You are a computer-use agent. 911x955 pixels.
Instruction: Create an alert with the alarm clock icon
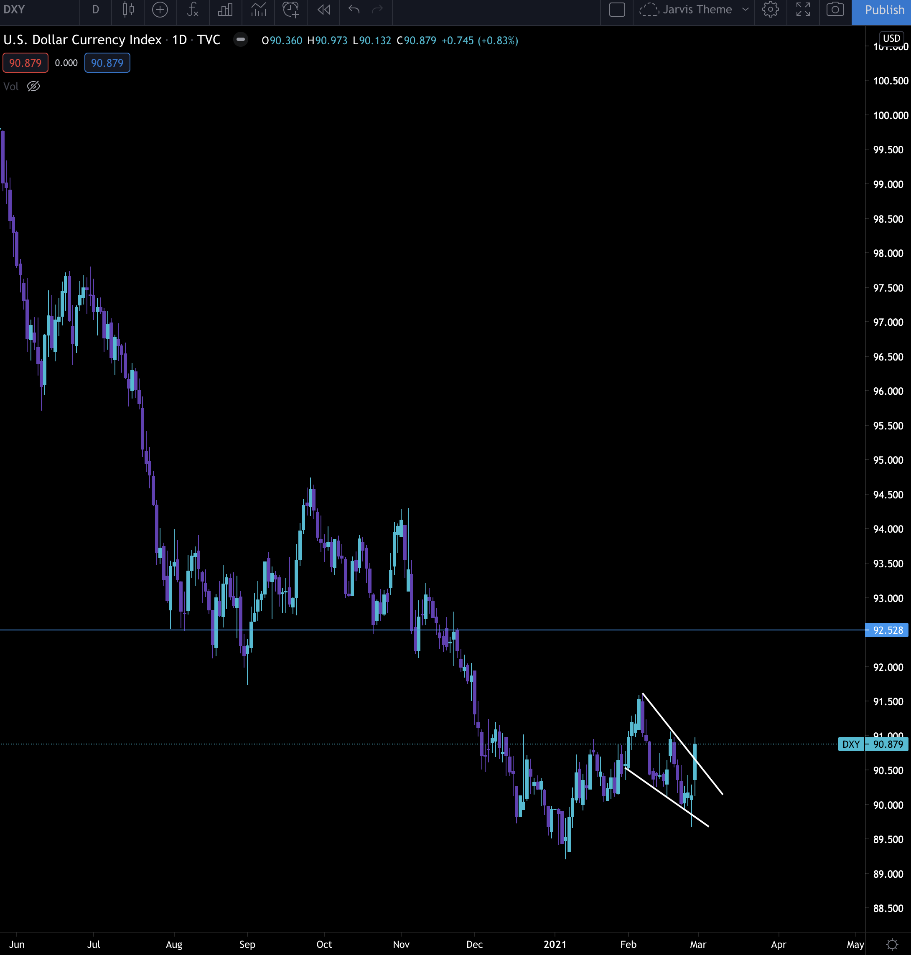291,10
